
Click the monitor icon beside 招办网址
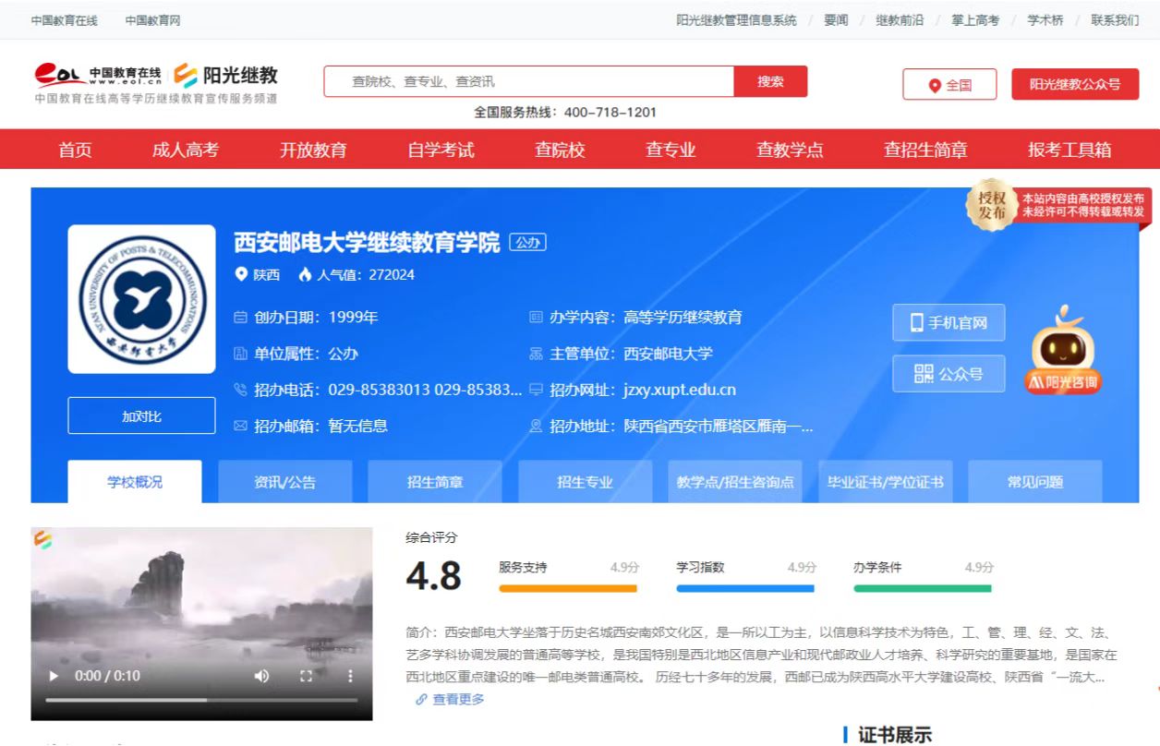coord(537,390)
